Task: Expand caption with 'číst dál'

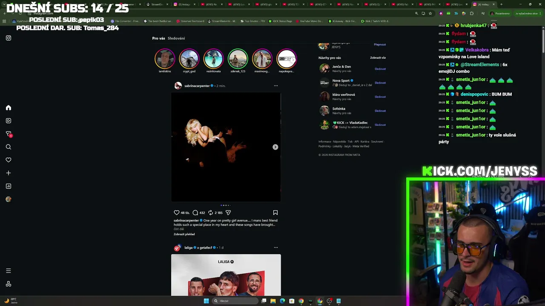Action: 179,229
